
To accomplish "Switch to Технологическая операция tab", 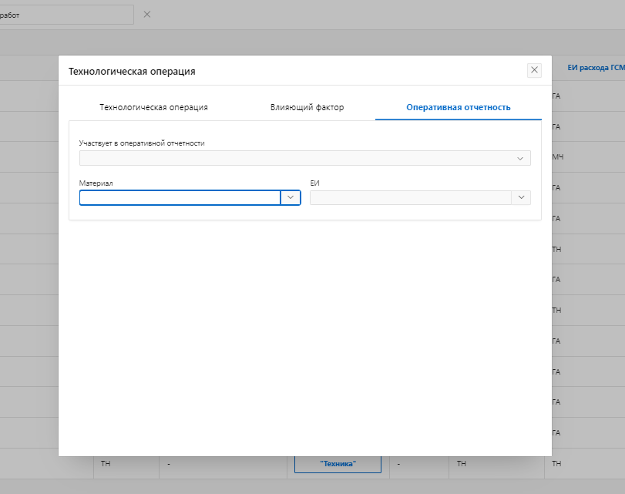I will point(153,107).
